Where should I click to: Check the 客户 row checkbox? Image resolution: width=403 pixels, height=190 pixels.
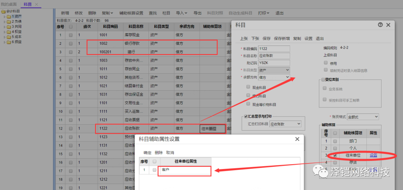point(154,170)
